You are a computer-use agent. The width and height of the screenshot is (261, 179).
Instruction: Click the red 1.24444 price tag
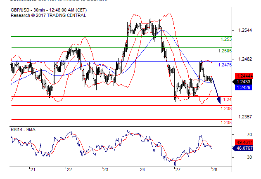tap(244, 76)
